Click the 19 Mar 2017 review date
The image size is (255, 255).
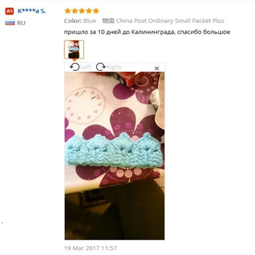[91, 248]
